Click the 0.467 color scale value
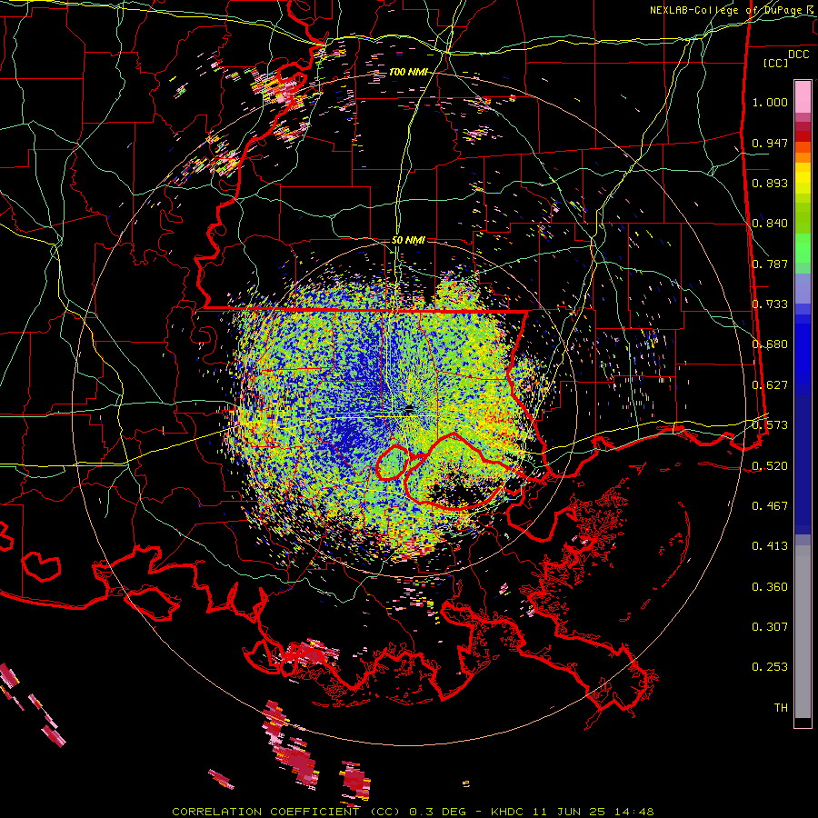 [770, 506]
